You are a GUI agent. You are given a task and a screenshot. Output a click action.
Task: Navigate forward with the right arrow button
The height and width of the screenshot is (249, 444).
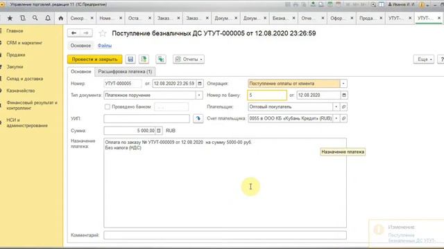tap(86, 33)
